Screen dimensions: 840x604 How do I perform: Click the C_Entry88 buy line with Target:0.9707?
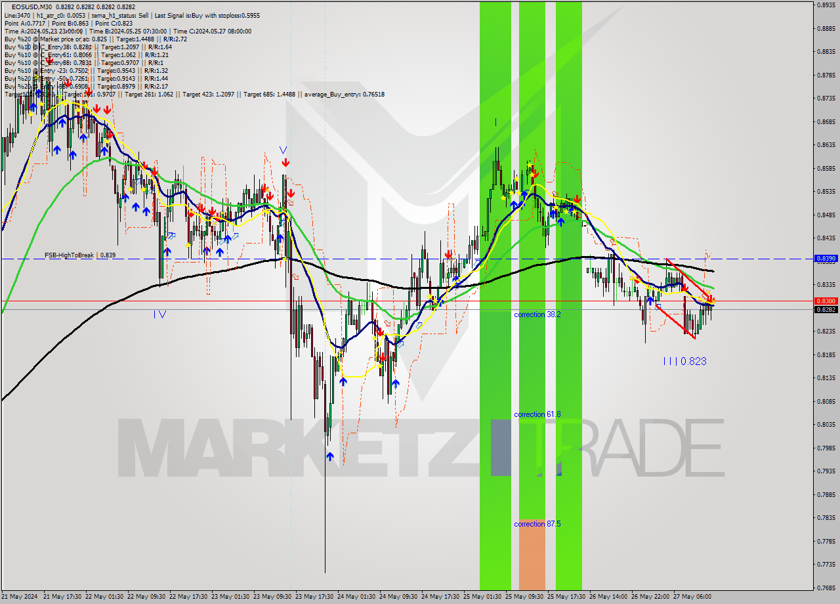click(85, 62)
